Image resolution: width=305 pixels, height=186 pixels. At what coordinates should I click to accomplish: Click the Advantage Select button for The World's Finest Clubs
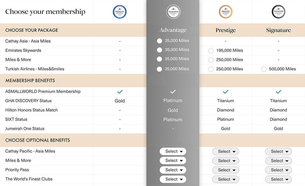click(x=173, y=179)
